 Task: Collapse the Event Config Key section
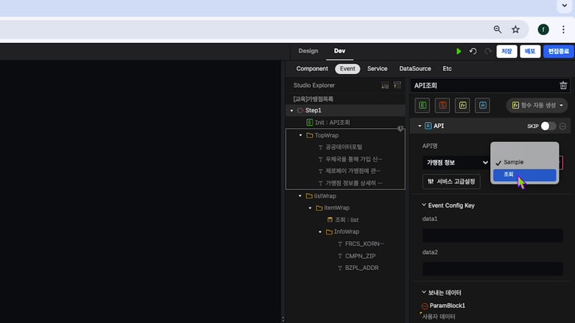[424, 205]
